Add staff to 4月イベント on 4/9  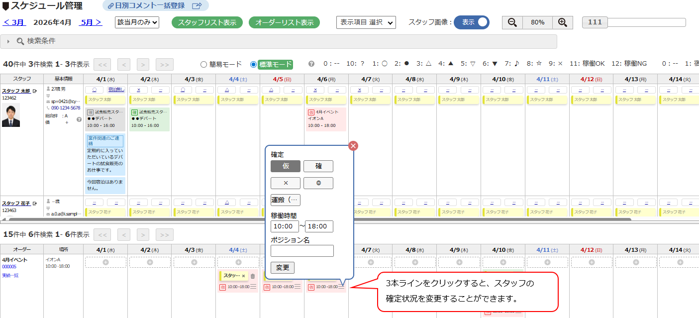click(x=459, y=262)
